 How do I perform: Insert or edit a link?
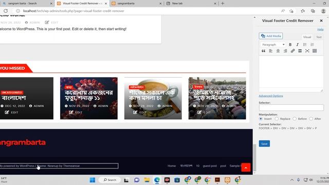click(x=293, y=51)
